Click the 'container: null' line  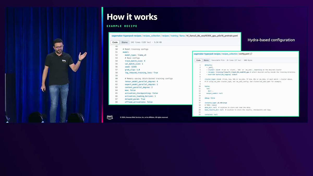[x=211, y=114]
